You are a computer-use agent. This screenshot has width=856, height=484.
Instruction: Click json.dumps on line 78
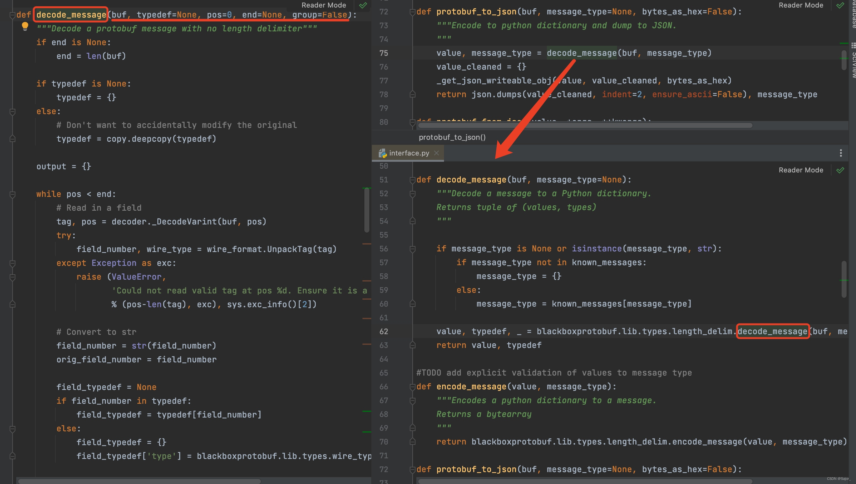pyautogui.click(x=497, y=95)
